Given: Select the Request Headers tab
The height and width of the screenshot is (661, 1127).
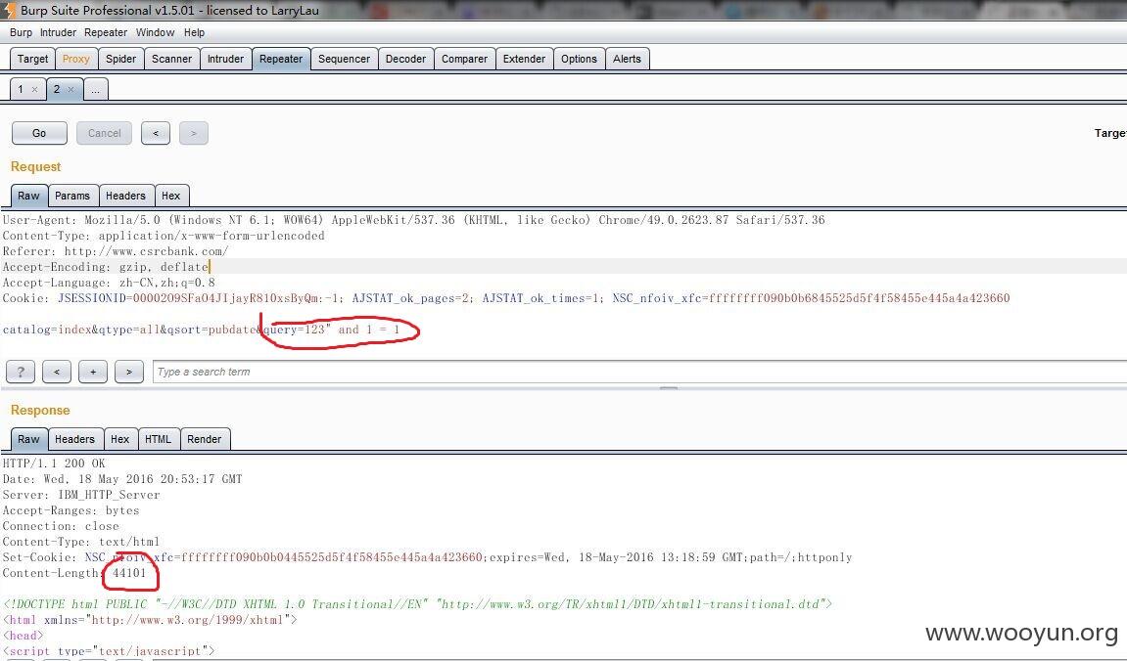Looking at the screenshot, I should 125,196.
